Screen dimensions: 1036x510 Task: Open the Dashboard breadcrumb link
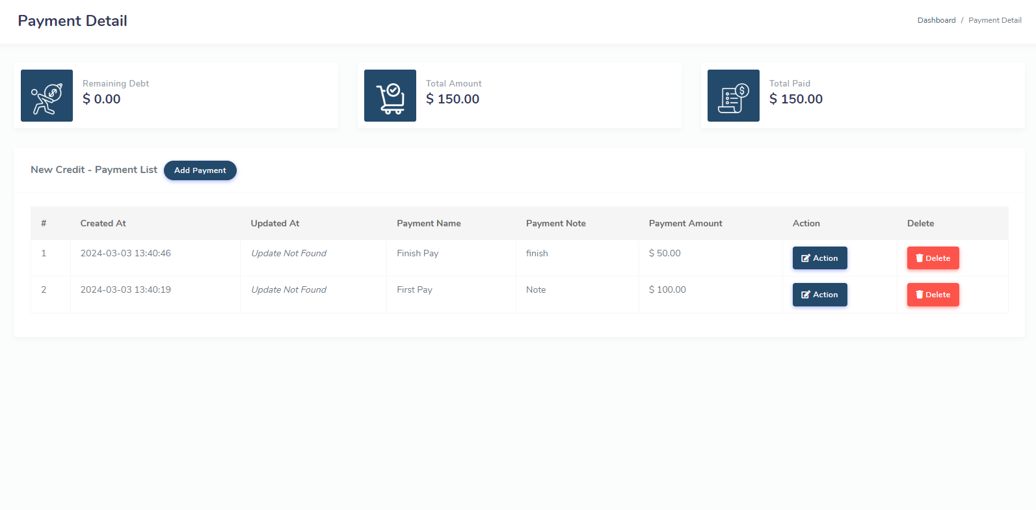pyautogui.click(x=936, y=20)
